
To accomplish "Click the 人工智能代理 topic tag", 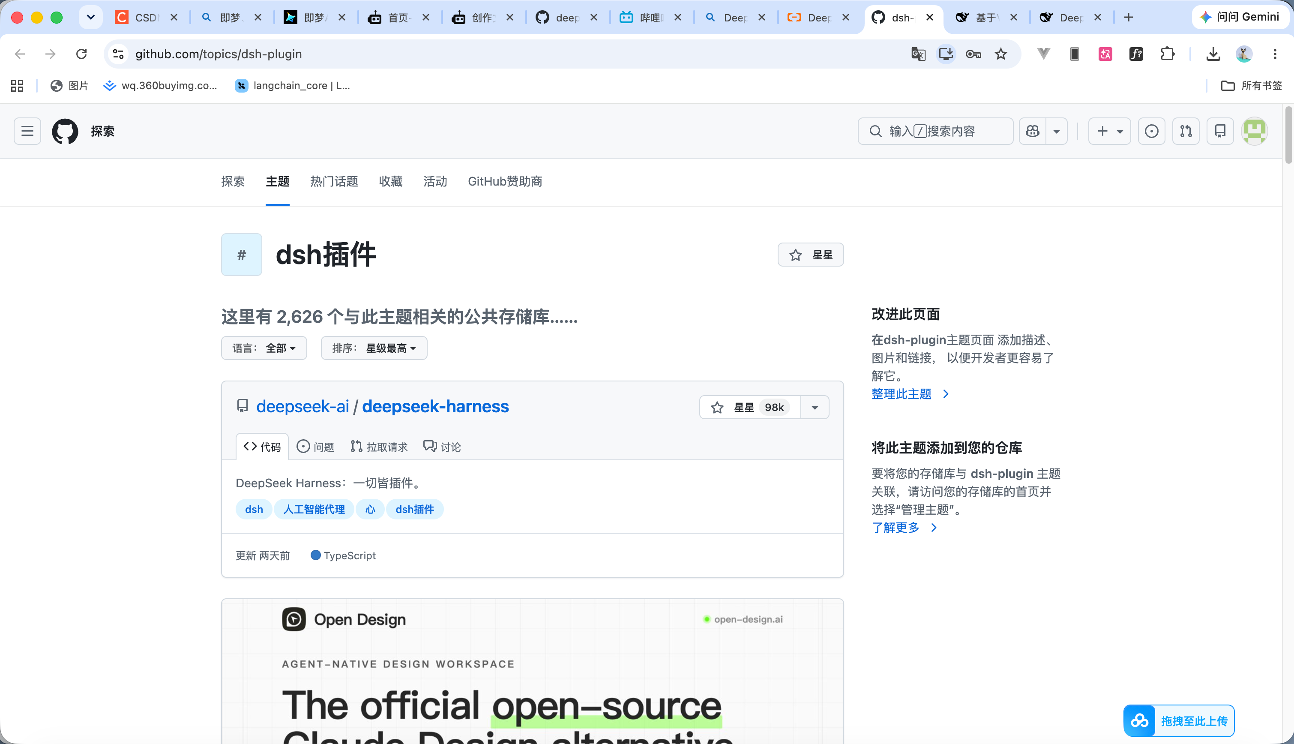I will [314, 510].
